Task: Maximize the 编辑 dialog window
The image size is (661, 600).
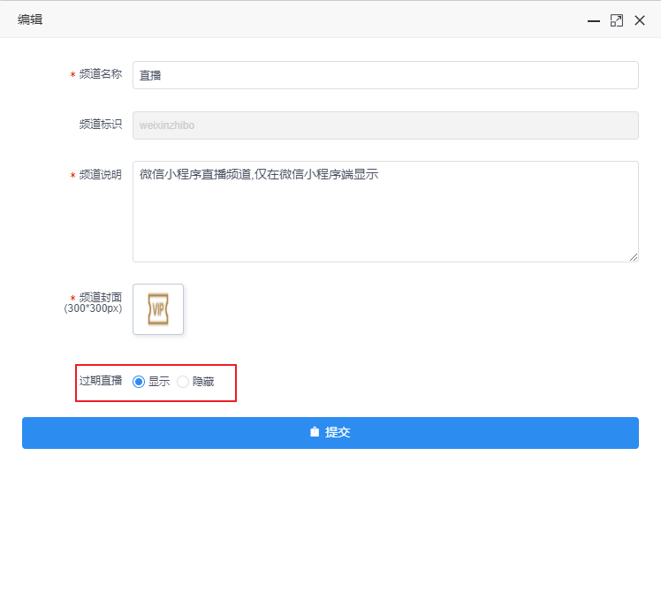Action: [x=617, y=20]
